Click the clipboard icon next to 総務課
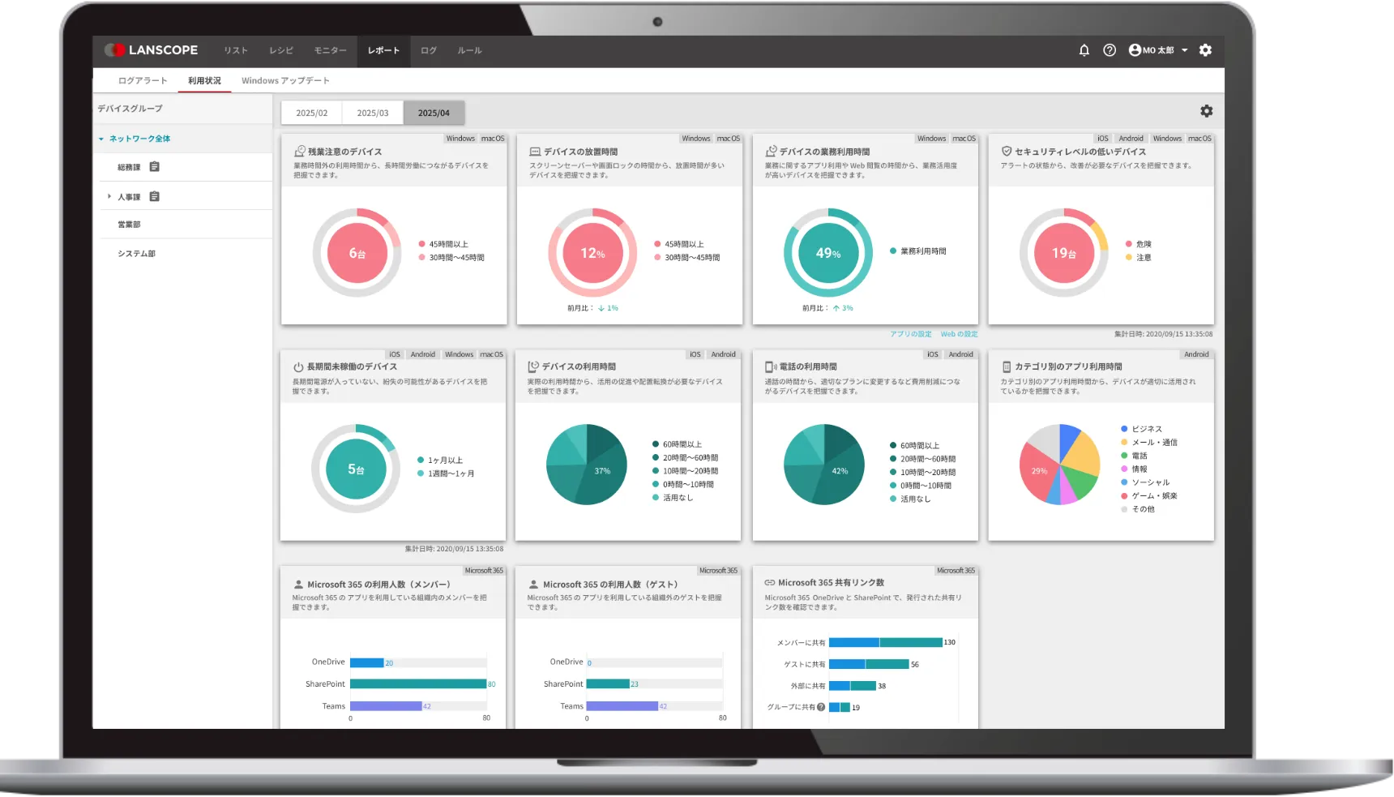1394x797 pixels. click(156, 167)
